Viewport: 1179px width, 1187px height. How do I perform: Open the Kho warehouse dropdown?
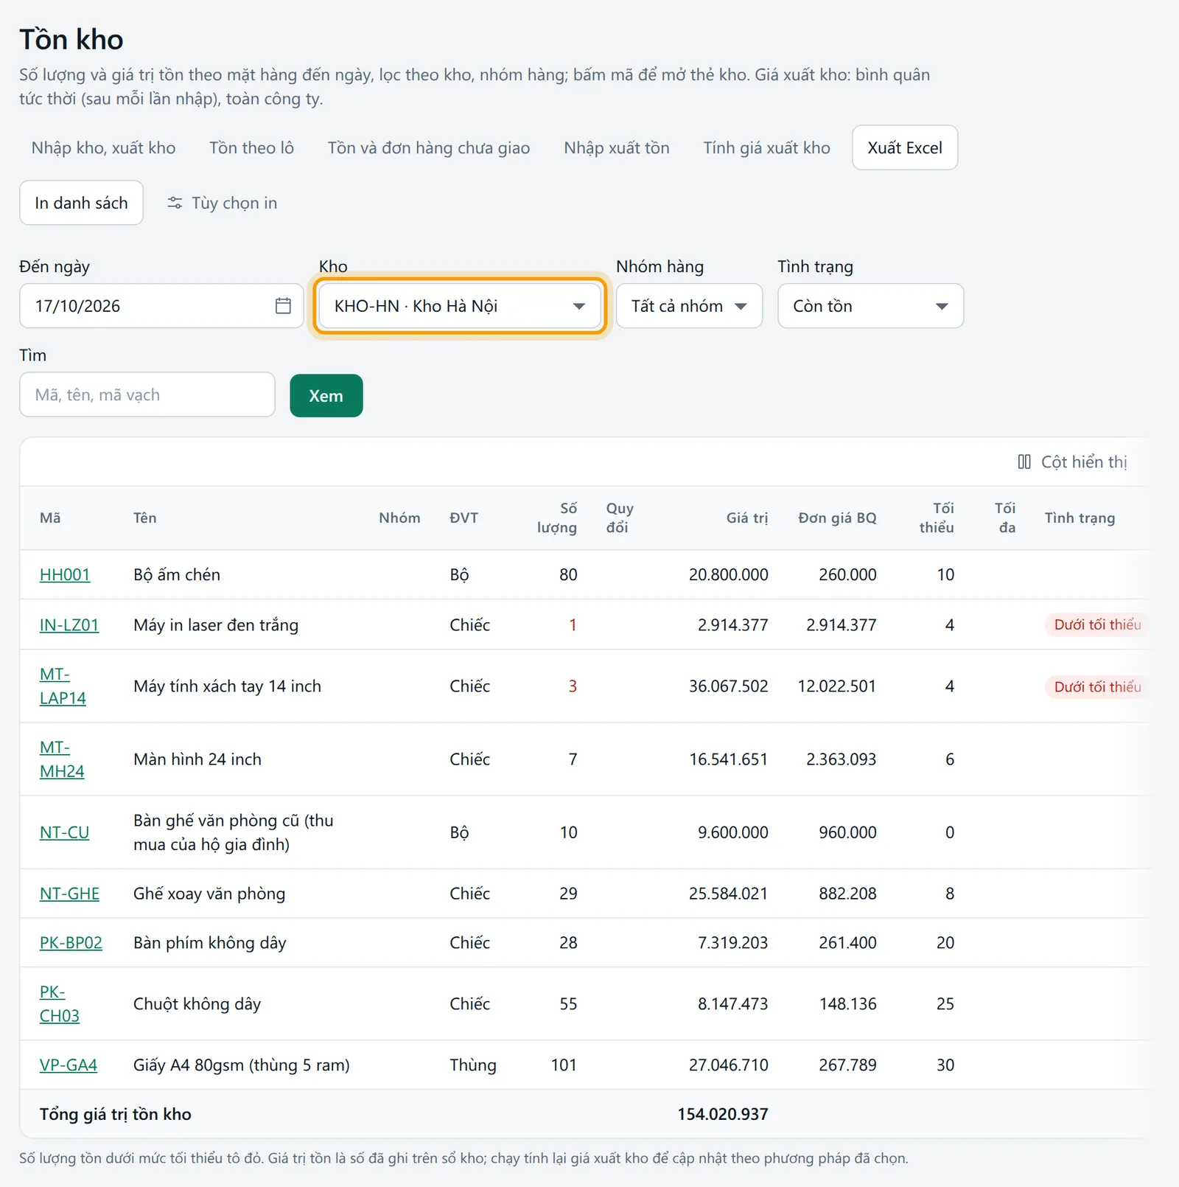460,306
